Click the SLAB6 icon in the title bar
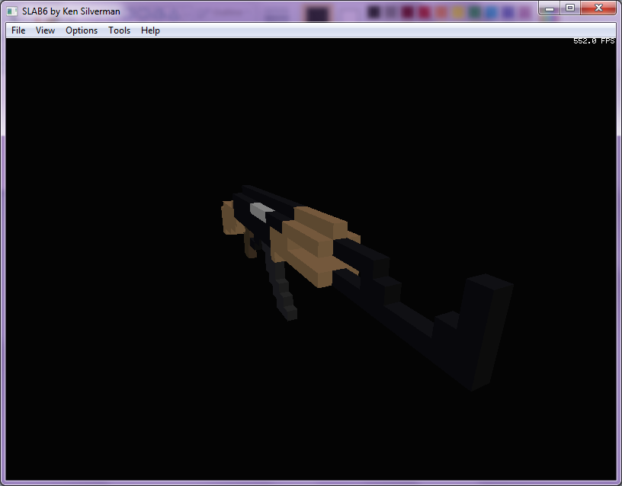The height and width of the screenshot is (486, 622). [11, 11]
